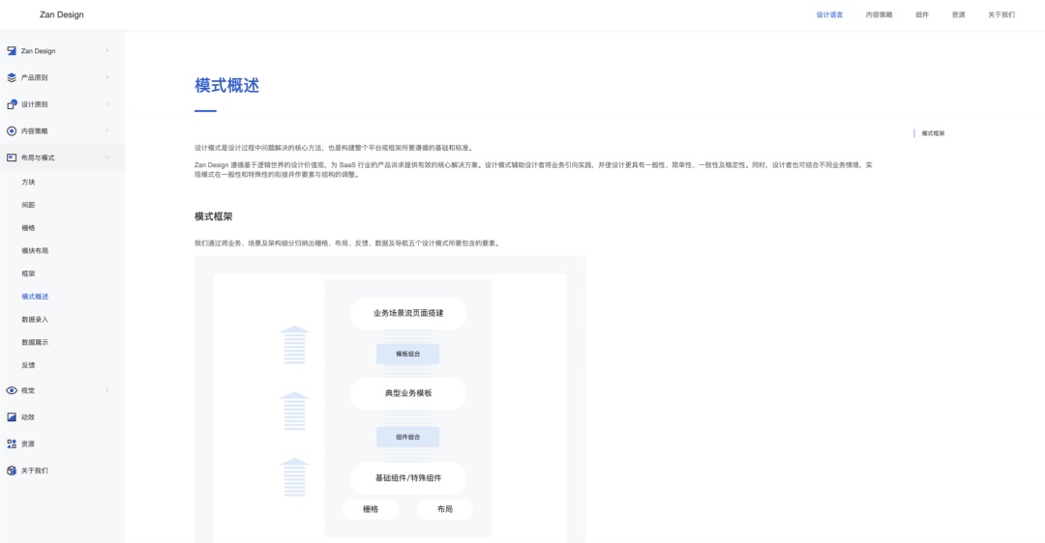
Task: Select 反馈 in the sidebar submenu
Action: pos(28,365)
